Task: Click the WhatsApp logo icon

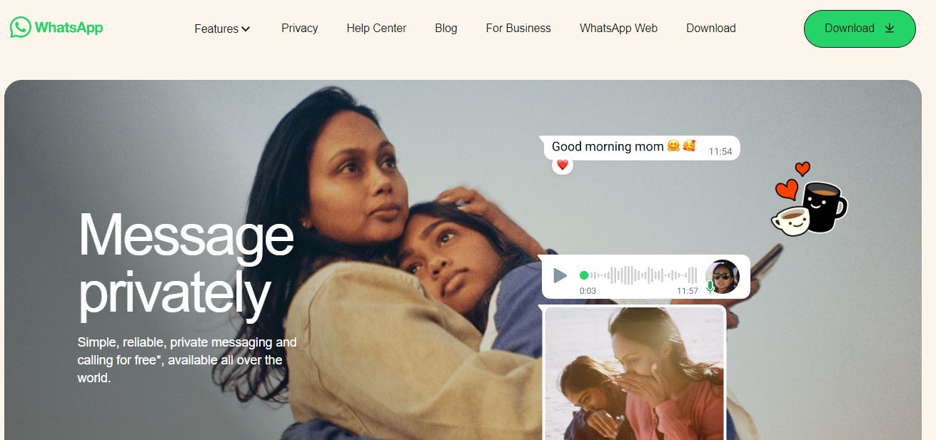Action: click(x=20, y=28)
